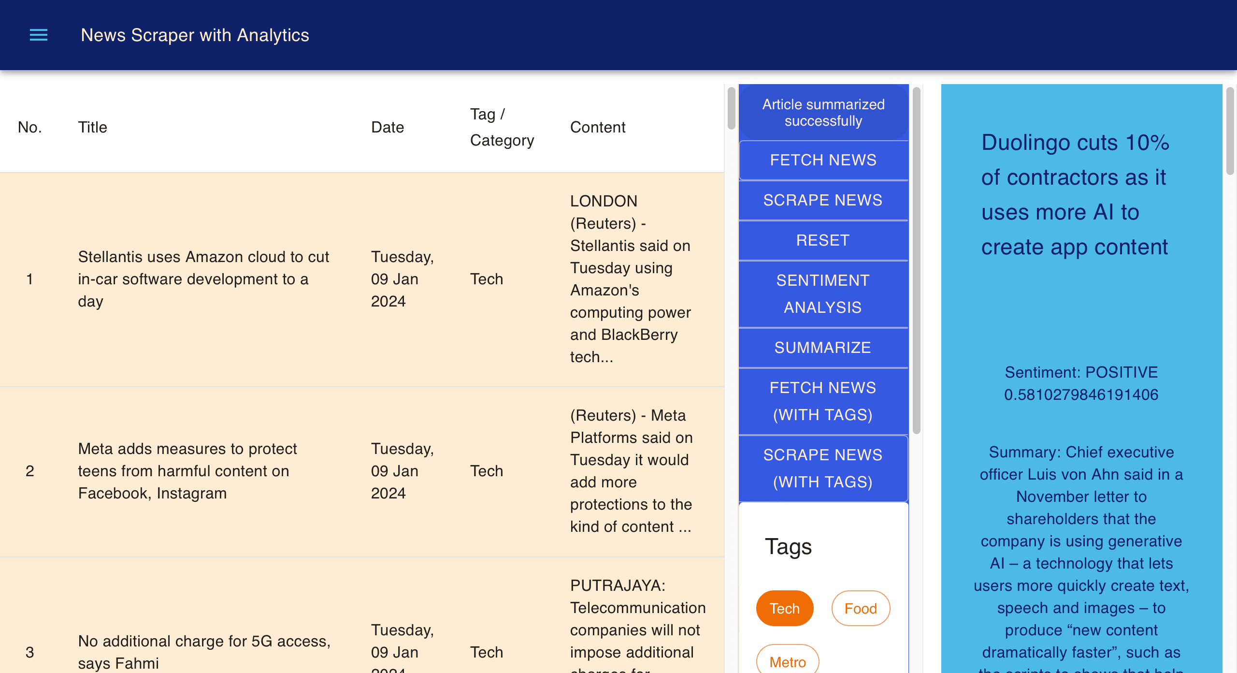Click the News Scraper with Analytics title
1237x673 pixels.
click(x=195, y=35)
